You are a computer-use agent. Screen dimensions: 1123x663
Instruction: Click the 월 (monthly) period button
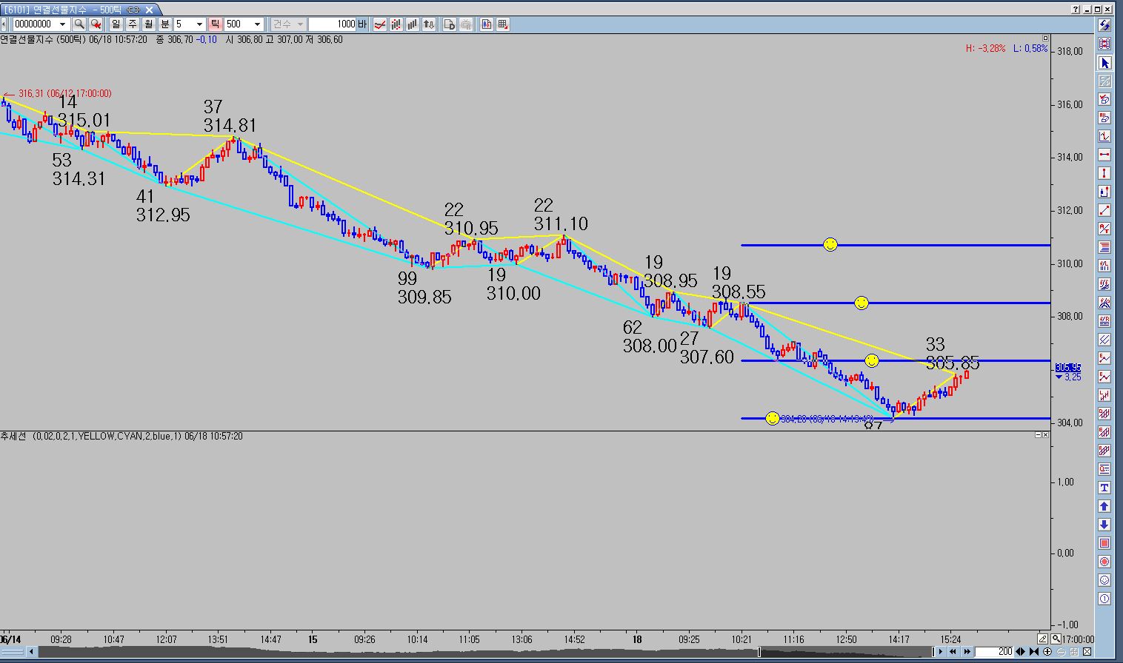click(149, 24)
